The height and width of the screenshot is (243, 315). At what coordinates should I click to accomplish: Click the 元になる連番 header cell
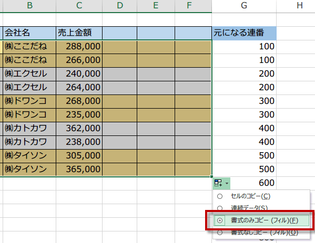click(x=244, y=33)
